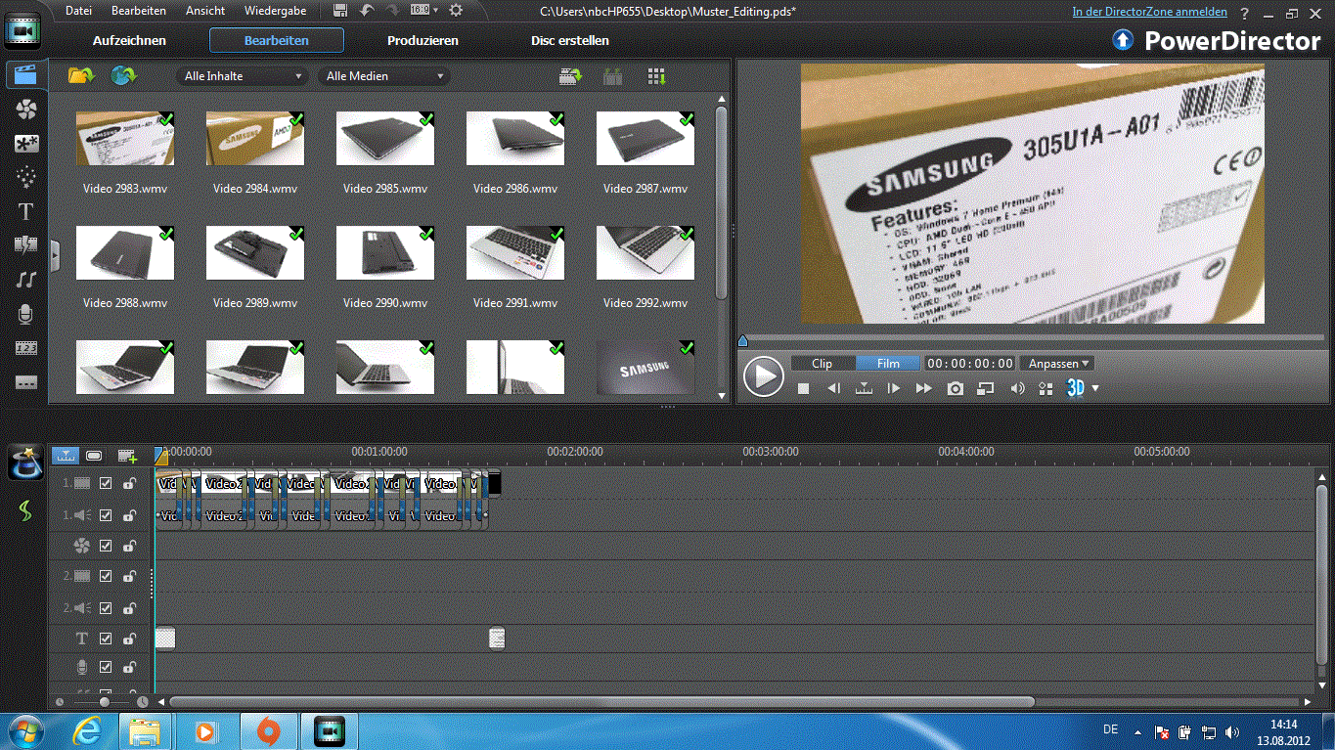Open the Voice-Over Recording Room microphone icon

pos(26,314)
